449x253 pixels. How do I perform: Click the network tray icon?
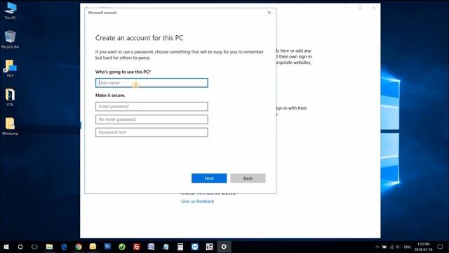tap(391, 247)
